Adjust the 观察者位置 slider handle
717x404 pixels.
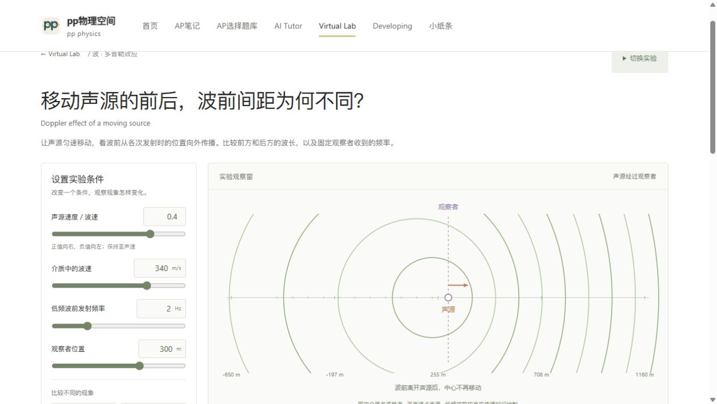(139, 366)
